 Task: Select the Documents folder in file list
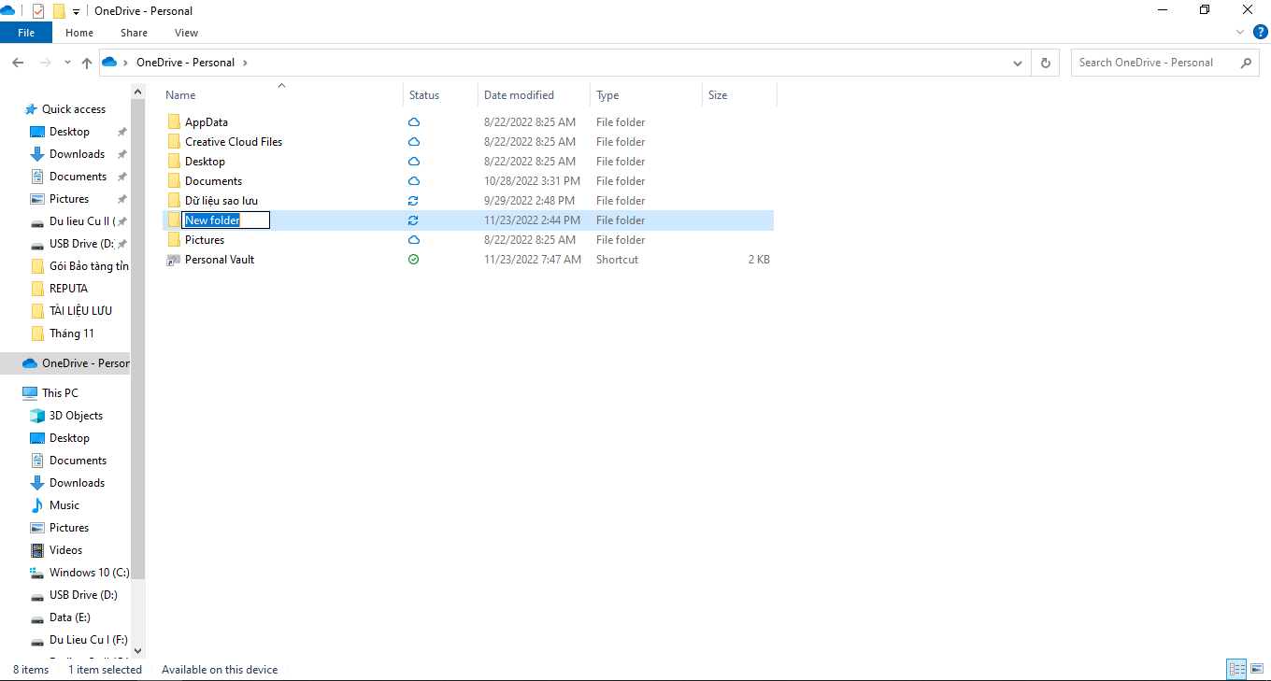tap(213, 181)
